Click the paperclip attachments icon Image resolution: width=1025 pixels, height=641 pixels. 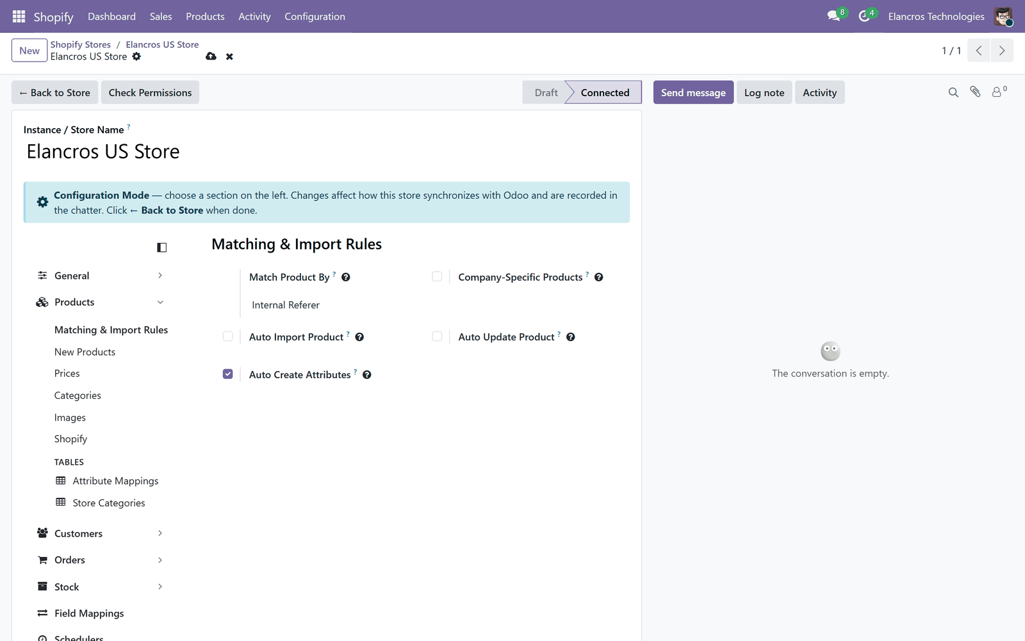click(975, 92)
